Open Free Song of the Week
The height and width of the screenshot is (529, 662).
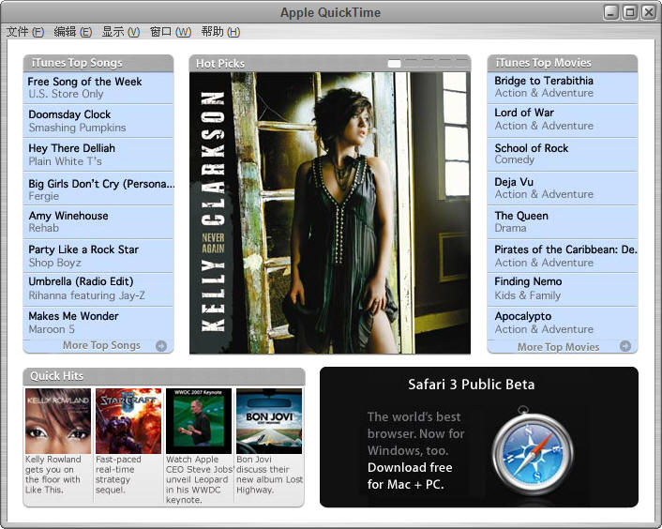(98, 88)
